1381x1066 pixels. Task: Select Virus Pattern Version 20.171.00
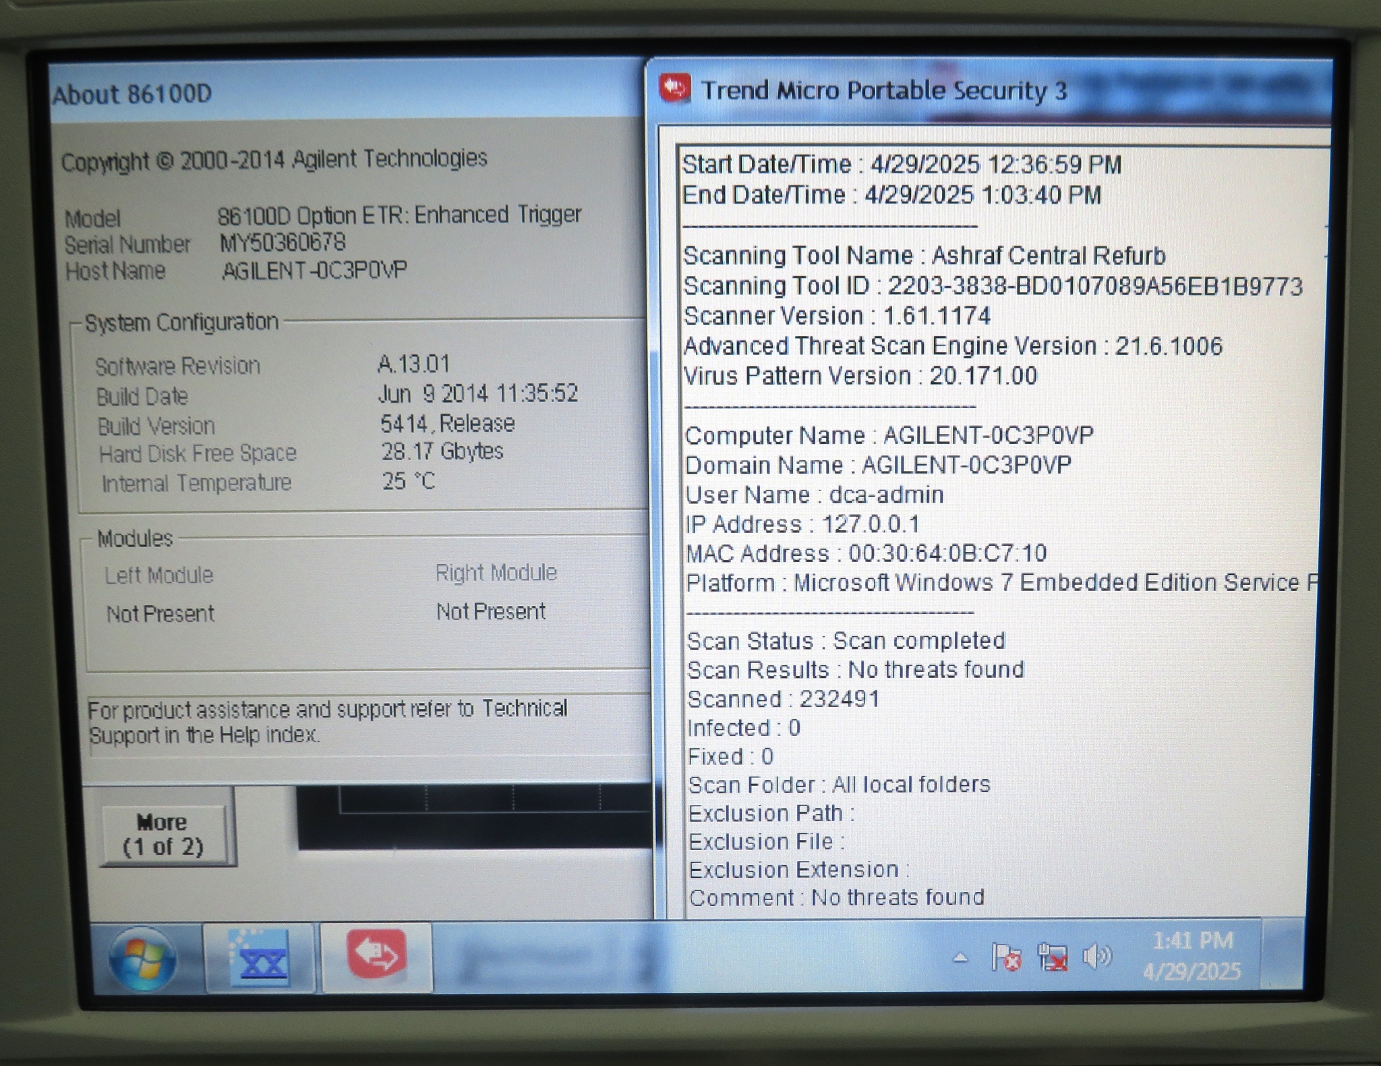point(860,375)
